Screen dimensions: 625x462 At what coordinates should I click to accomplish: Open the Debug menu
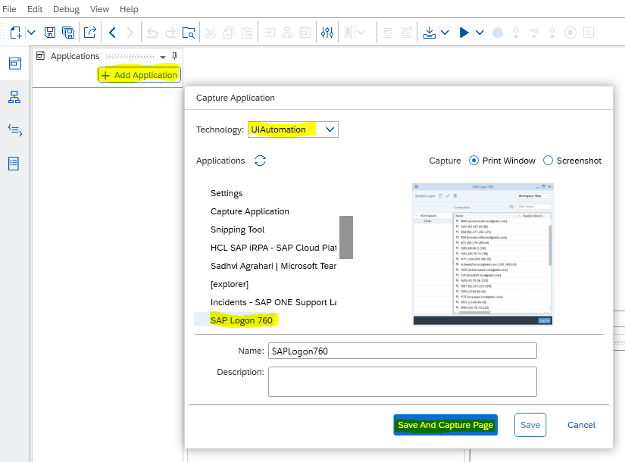point(66,9)
